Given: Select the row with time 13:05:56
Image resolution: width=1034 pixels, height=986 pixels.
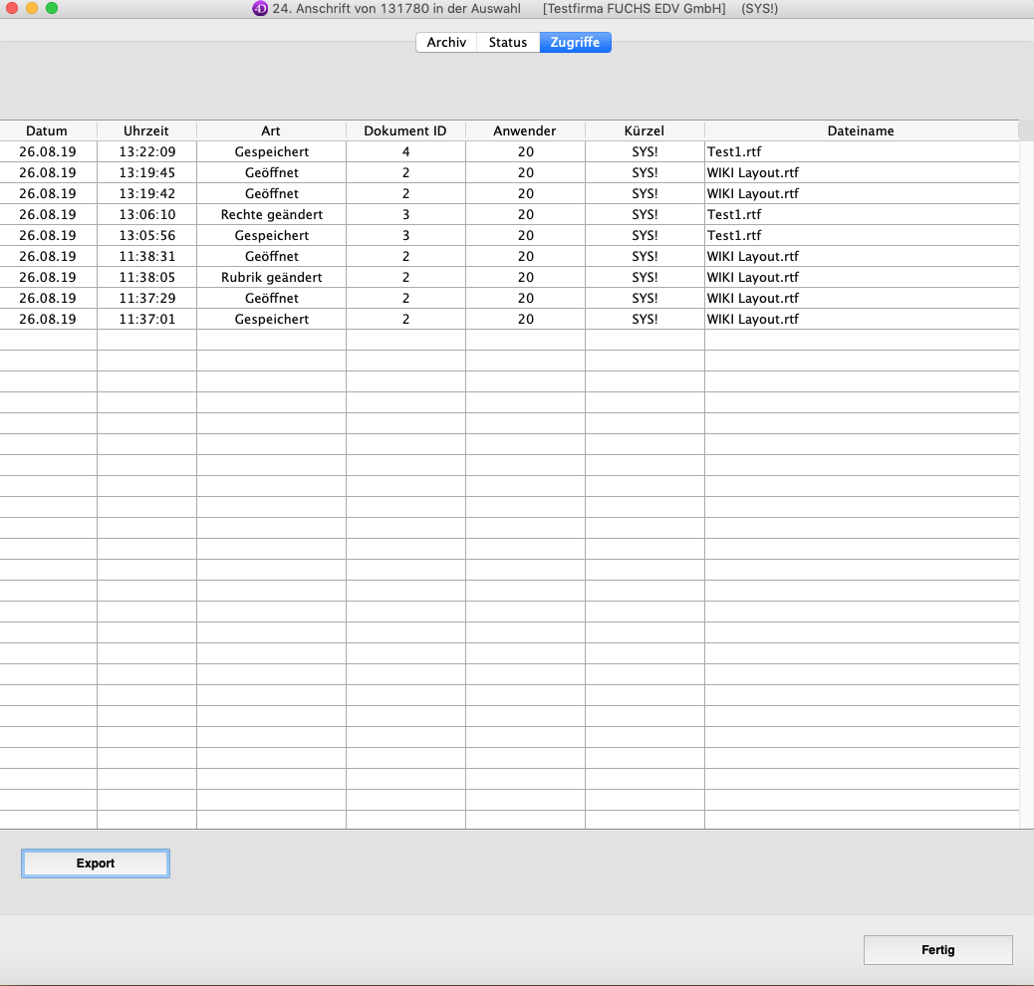Looking at the screenshot, I should (x=146, y=236).
